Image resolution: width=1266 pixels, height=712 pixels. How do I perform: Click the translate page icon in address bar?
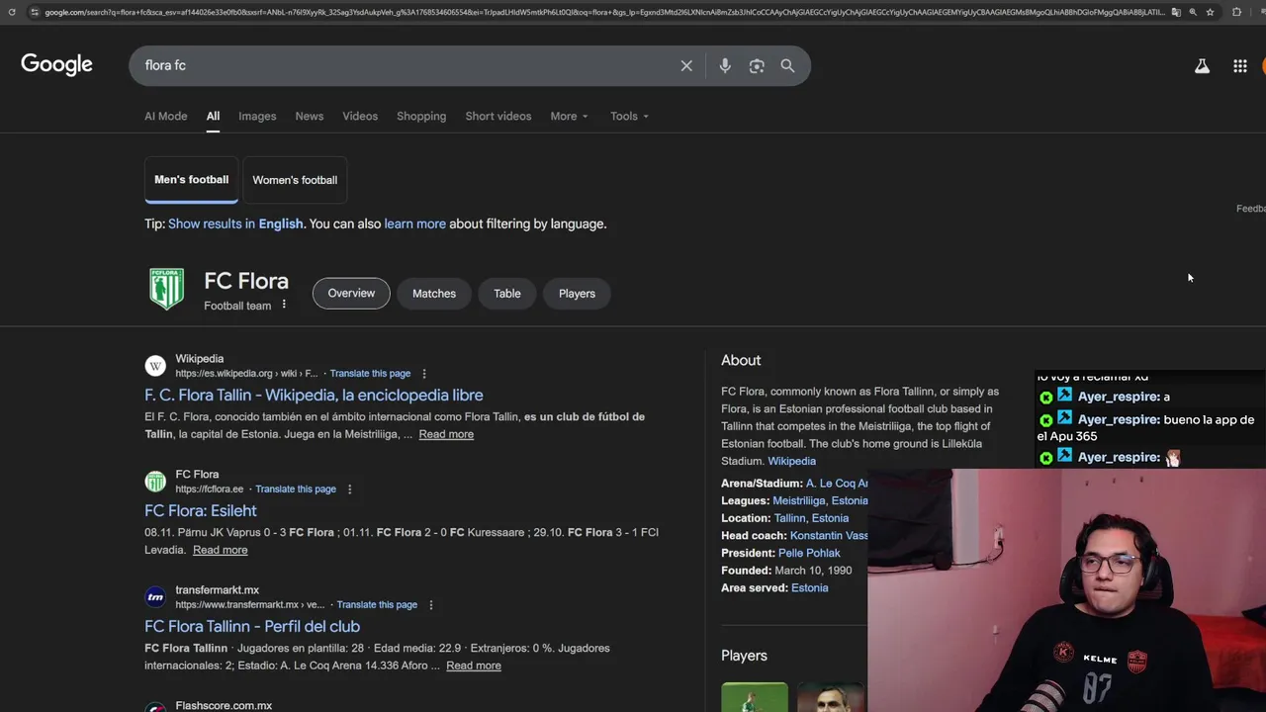coord(1176,12)
